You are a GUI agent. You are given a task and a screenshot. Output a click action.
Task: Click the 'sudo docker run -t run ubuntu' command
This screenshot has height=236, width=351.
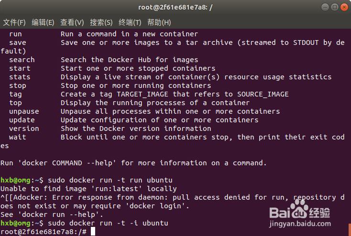107,180
